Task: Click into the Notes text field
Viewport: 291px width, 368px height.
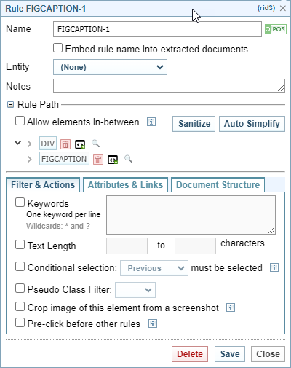Action: (169, 86)
